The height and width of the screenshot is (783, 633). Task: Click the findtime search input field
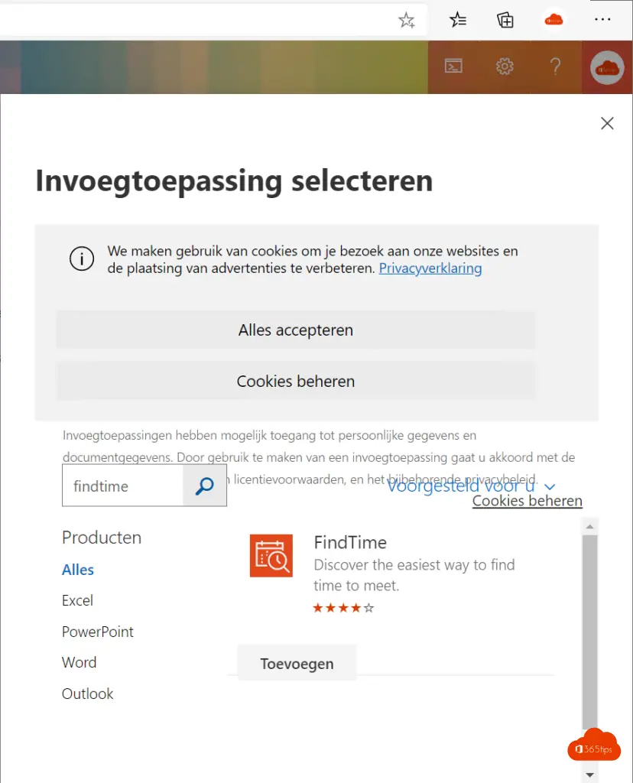(122, 486)
